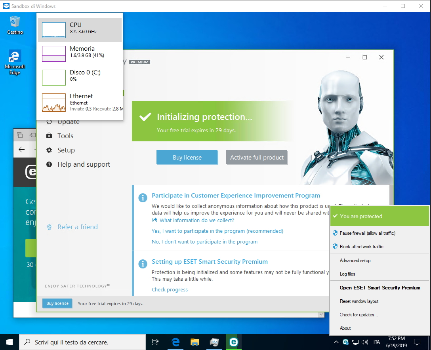Click the ESET tray icon
The image size is (431, 350).
pyautogui.click(x=345, y=342)
